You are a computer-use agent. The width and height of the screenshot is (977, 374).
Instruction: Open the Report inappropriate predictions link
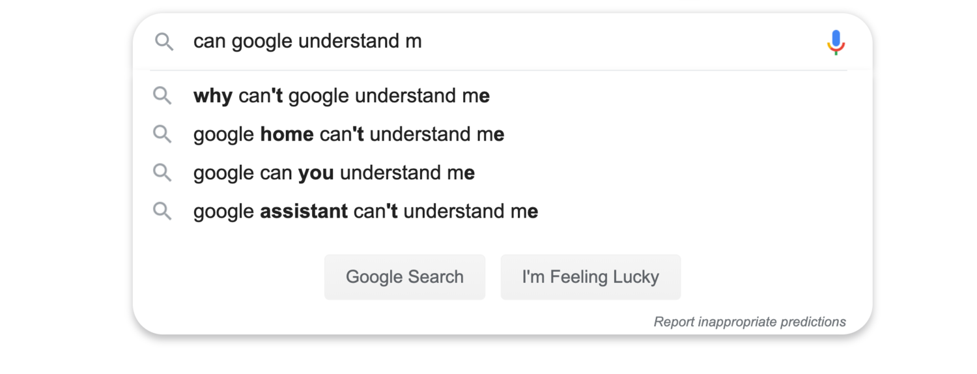pos(750,322)
